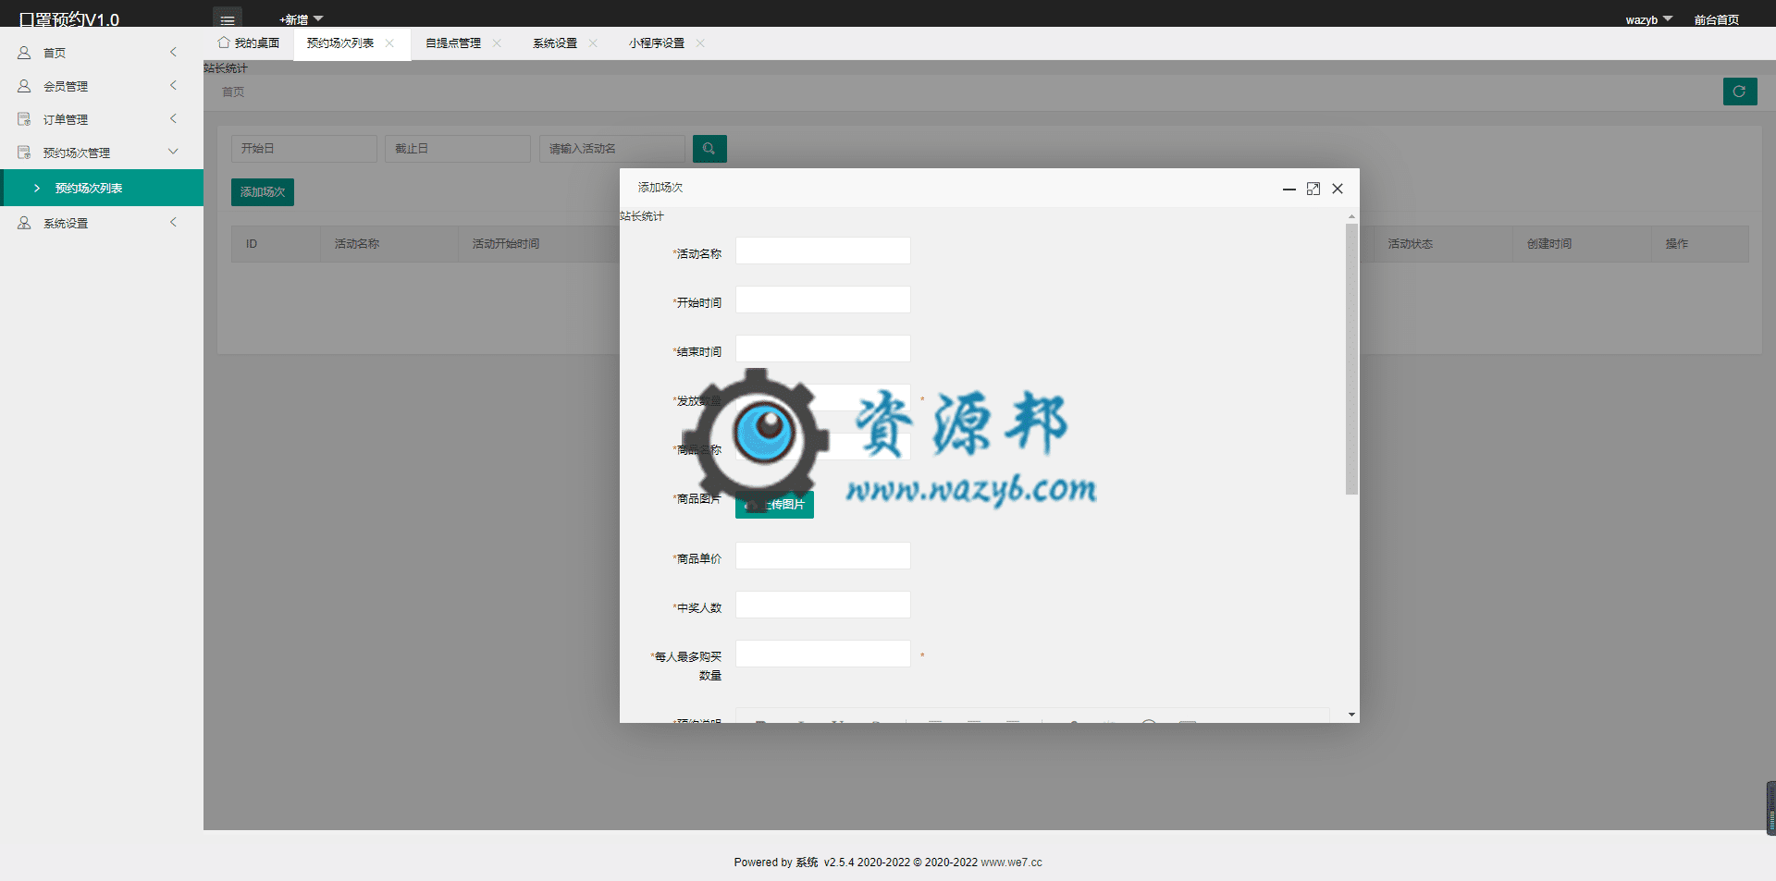Close the 系统设置 tab
This screenshot has width=1776, height=881.
click(x=593, y=43)
